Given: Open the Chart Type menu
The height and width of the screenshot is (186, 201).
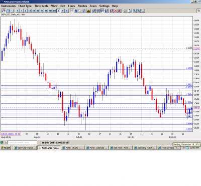Looking at the screenshot, I should coord(25,6).
